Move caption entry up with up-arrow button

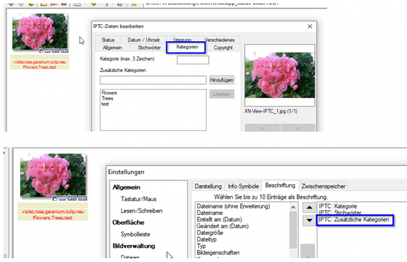pyautogui.click(x=309, y=207)
